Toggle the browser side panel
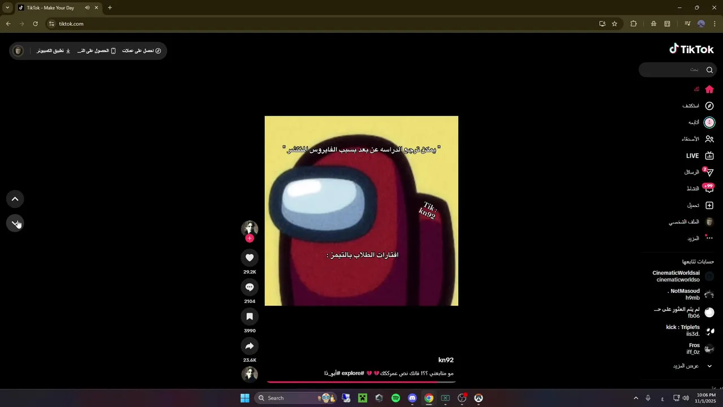The height and width of the screenshot is (407, 723). pos(667,24)
